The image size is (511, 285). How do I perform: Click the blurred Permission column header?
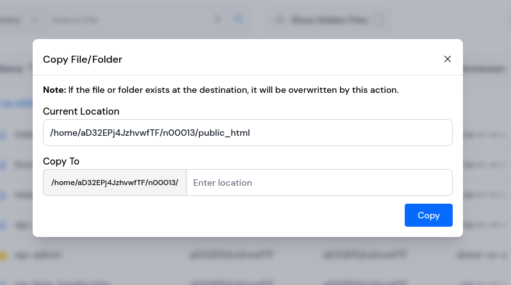coord(484,69)
